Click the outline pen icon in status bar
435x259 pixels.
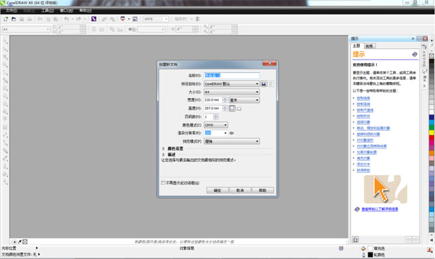point(363,255)
